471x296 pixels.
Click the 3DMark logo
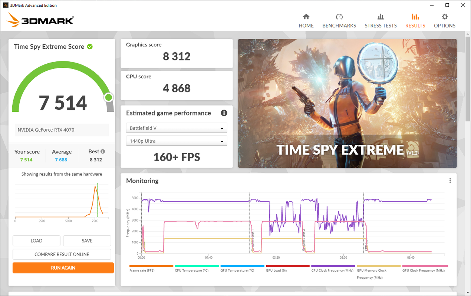pos(40,20)
